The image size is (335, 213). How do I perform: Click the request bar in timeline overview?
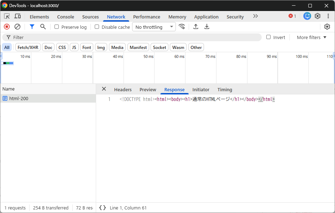tap(8, 63)
